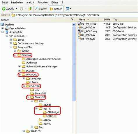This screenshot has width=138, height=134.
Task: Expand the Enu folder node
Action: pyautogui.click(x=32, y=127)
